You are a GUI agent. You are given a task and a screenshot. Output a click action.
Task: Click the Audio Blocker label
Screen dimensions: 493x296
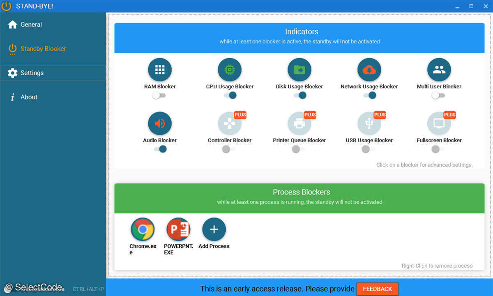click(160, 141)
